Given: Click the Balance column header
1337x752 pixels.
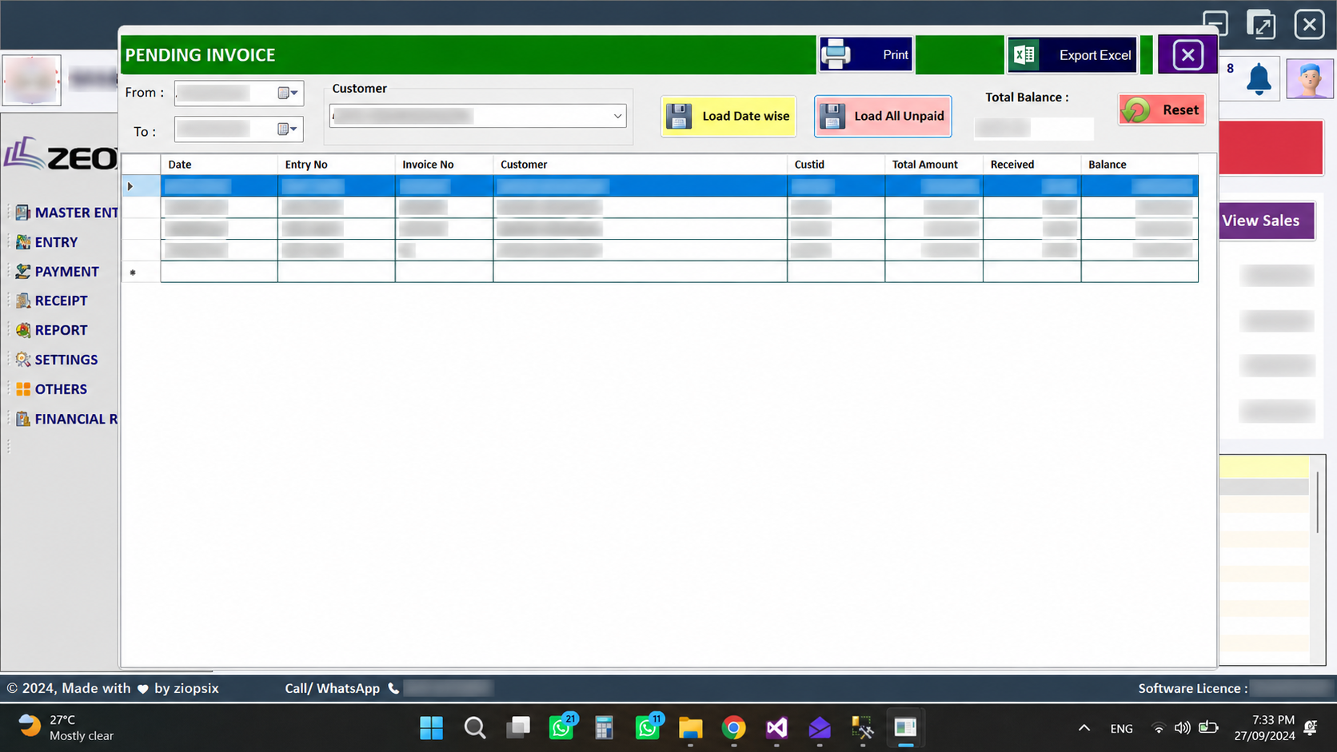Looking at the screenshot, I should pos(1139,164).
